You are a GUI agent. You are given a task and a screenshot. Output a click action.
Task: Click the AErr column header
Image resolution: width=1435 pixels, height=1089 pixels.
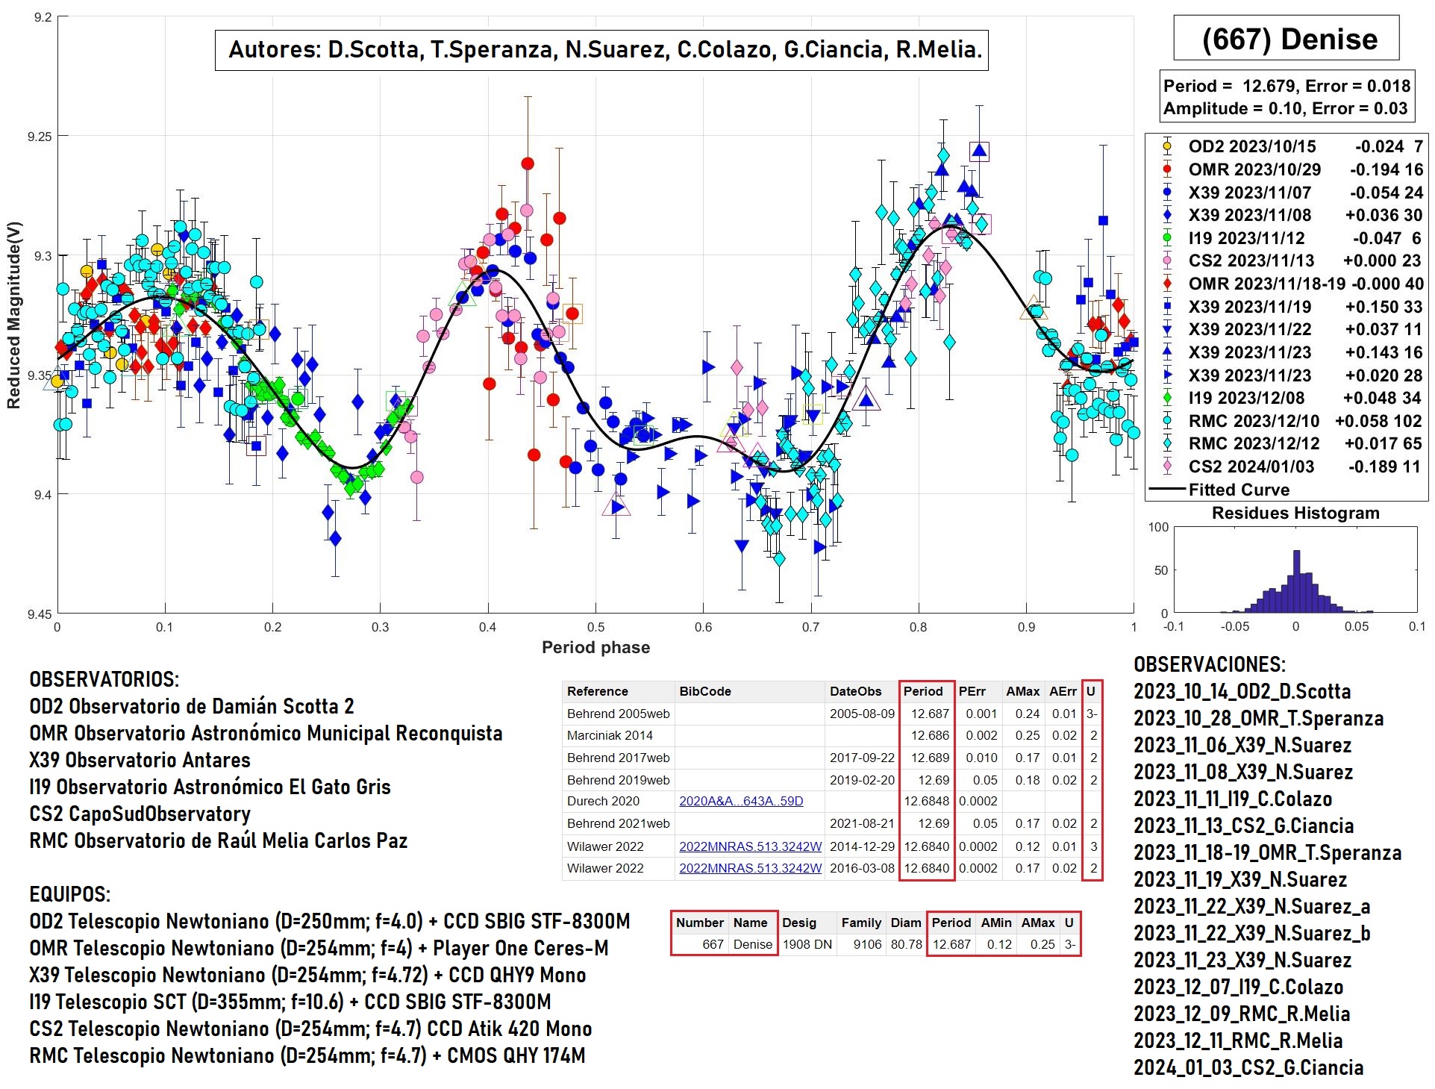[x=1063, y=691]
